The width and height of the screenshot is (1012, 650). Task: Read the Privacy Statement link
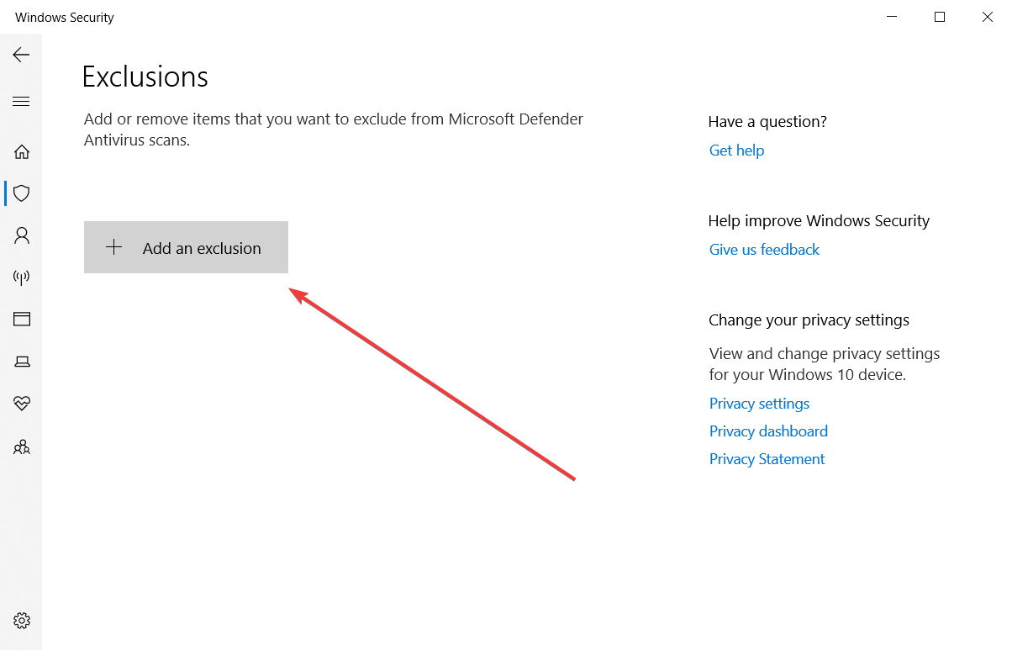click(767, 459)
